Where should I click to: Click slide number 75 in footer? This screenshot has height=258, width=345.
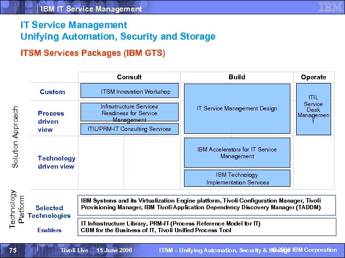click(13, 250)
